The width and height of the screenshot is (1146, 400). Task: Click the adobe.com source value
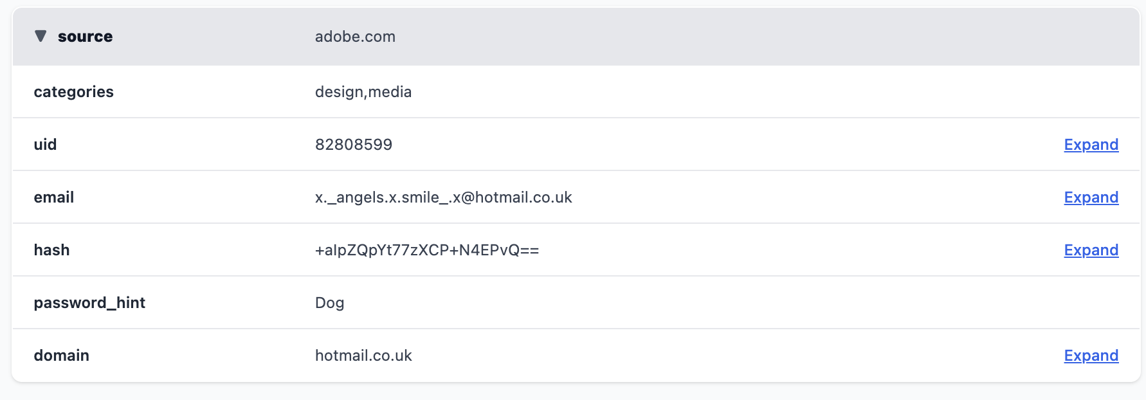355,37
